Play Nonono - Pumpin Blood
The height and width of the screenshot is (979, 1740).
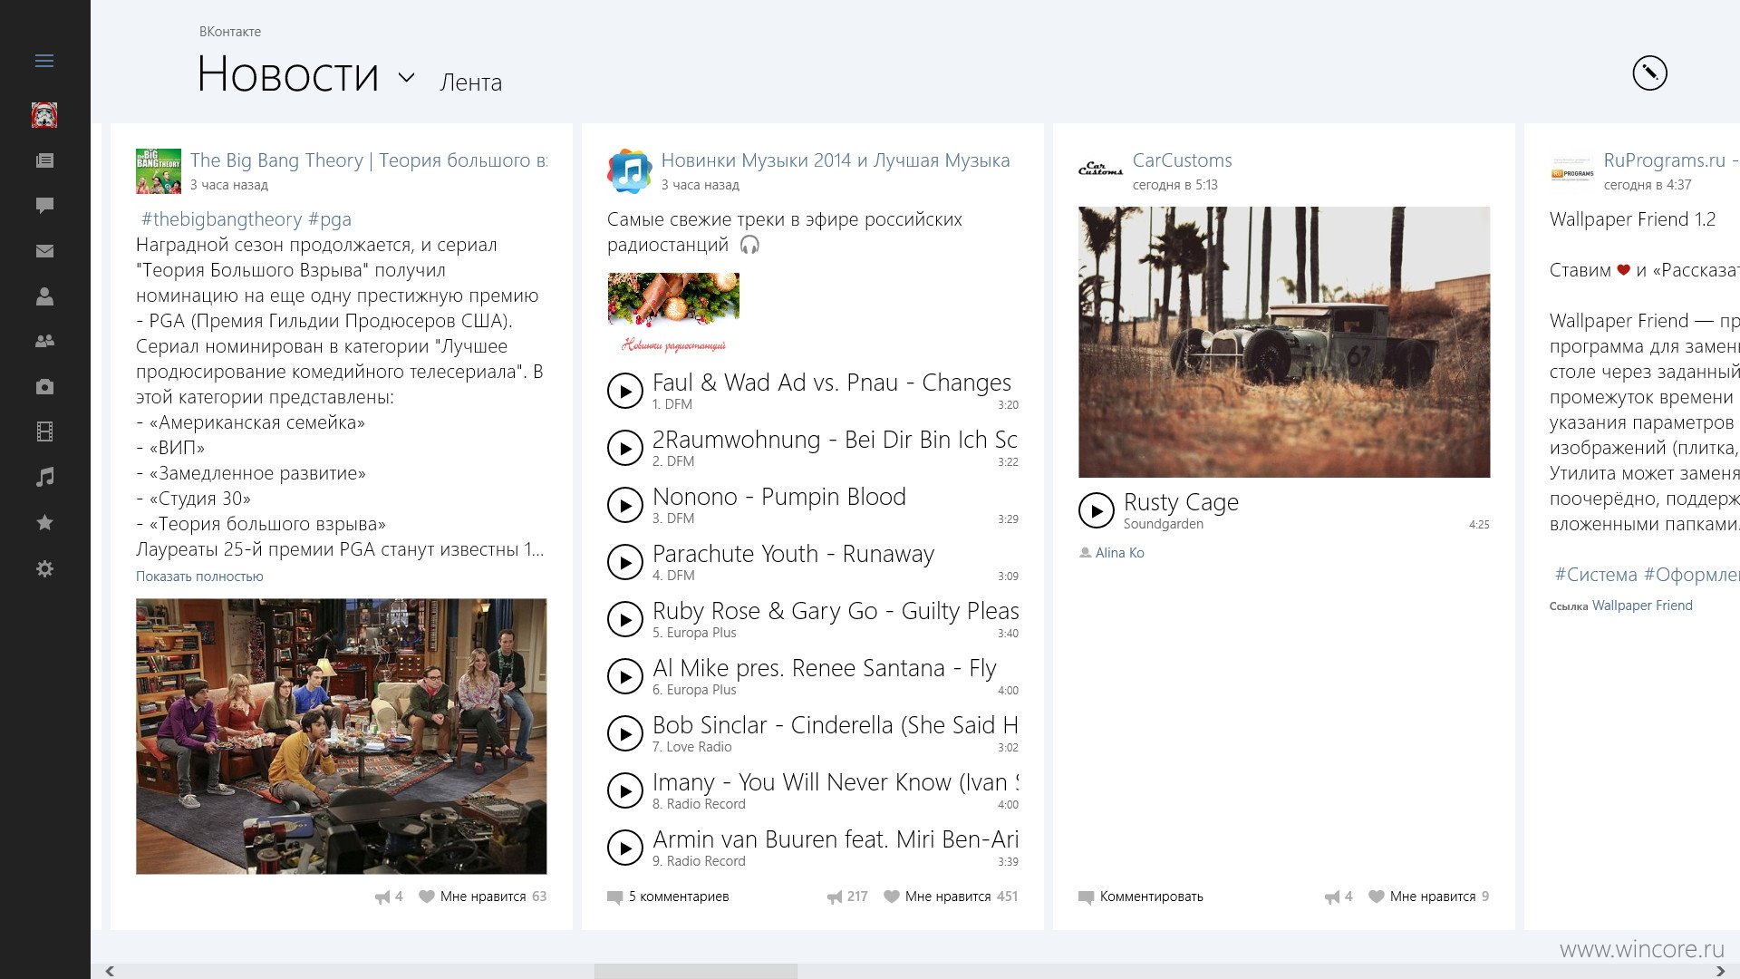tap(624, 505)
